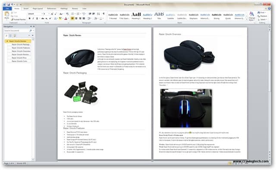The width and height of the screenshot is (276, 170).
Task: Click the Justify alignment icon
Action: [x=84, y=19]
